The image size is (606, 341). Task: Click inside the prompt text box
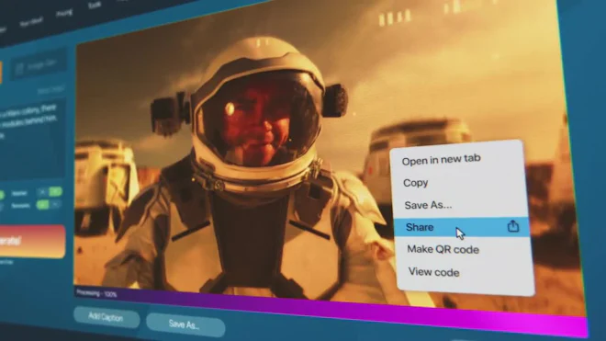31,139
